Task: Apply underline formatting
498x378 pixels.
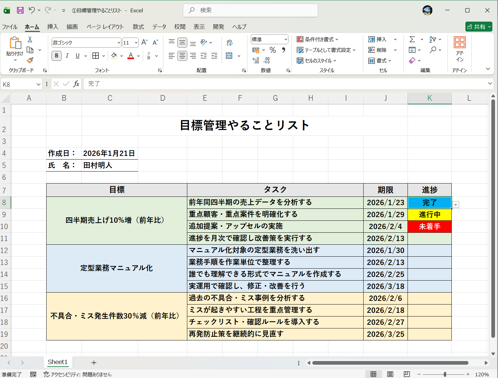Action: 77,56
